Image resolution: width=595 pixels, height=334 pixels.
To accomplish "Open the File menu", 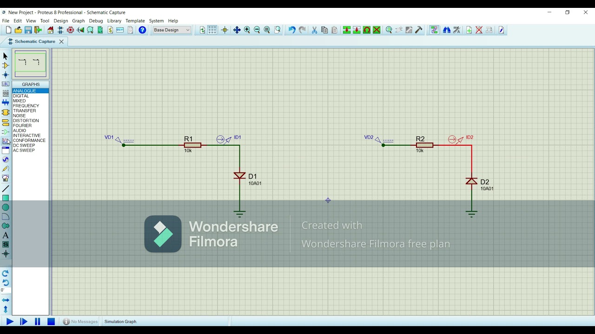I will tap(6, 21).
